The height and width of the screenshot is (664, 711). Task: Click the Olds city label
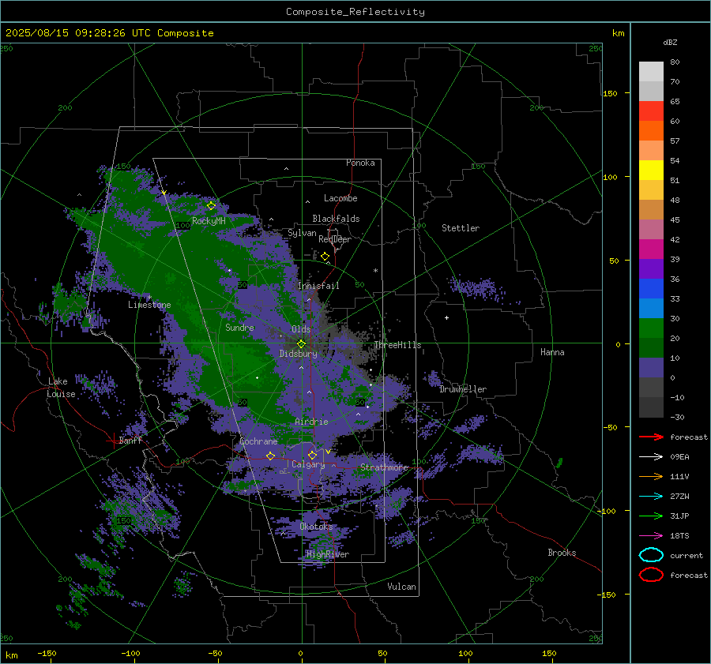tap(301, 329)
